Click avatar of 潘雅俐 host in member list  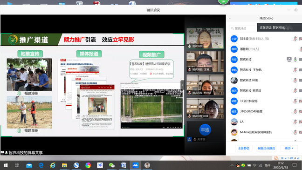click(x=234, y=49)
